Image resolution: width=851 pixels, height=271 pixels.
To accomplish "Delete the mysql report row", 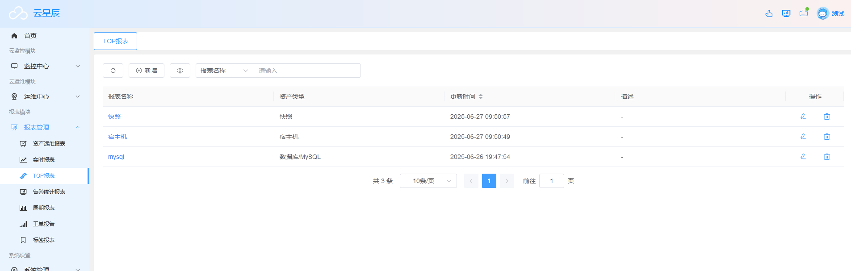I will point(827,157).
